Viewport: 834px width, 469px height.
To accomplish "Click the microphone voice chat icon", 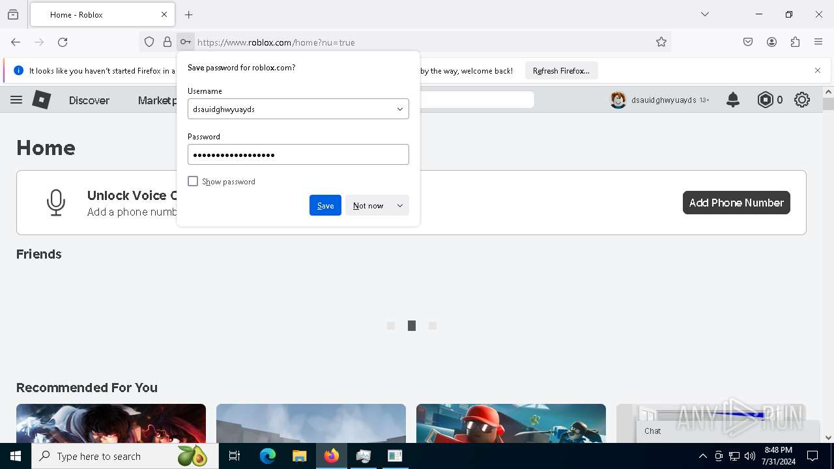I will click(x=56, y=203).
